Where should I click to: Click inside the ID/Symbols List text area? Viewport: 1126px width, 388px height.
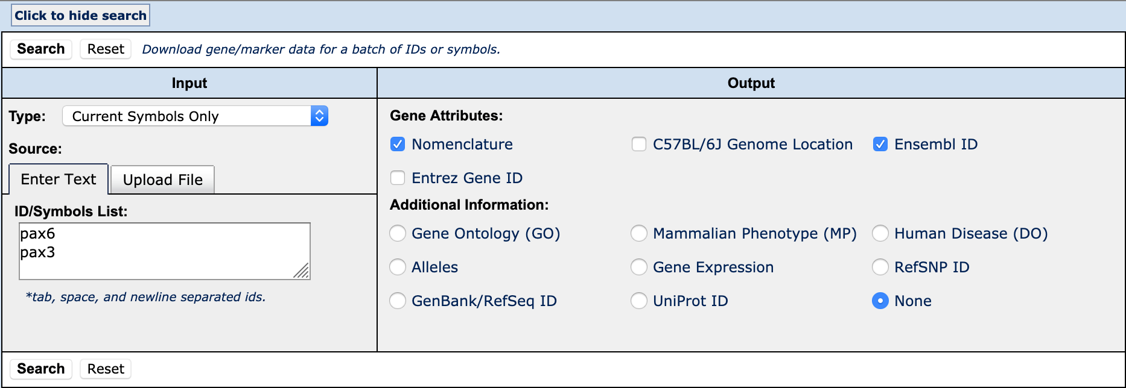pyautogui.click(x=164, y=251)
